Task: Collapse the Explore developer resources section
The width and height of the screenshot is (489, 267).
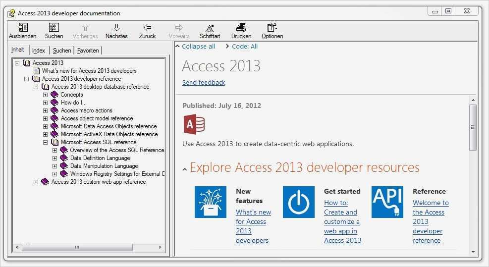Action: click(185, 169)
